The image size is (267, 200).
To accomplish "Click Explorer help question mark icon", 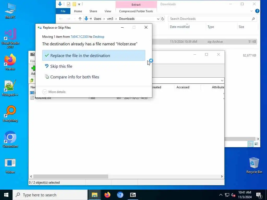I will click(257, 11).
